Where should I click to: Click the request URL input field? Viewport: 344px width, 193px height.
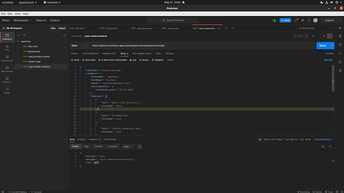tap(203, 46)
